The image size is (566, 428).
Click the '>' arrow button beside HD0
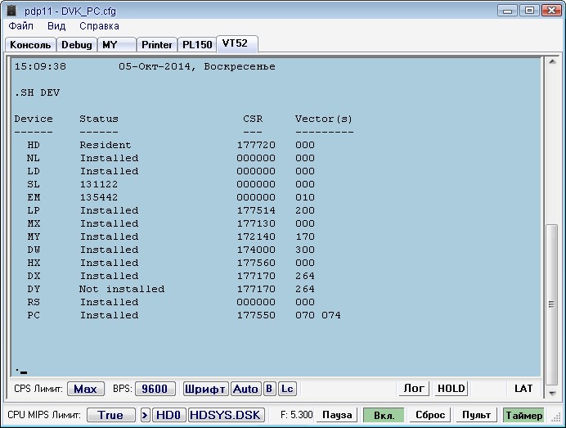click(x=146, y=415)
